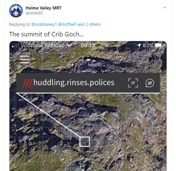This screenshot has width=176, height=171.
Task: Click the location arrow status icon
Action: pos(139,45)
